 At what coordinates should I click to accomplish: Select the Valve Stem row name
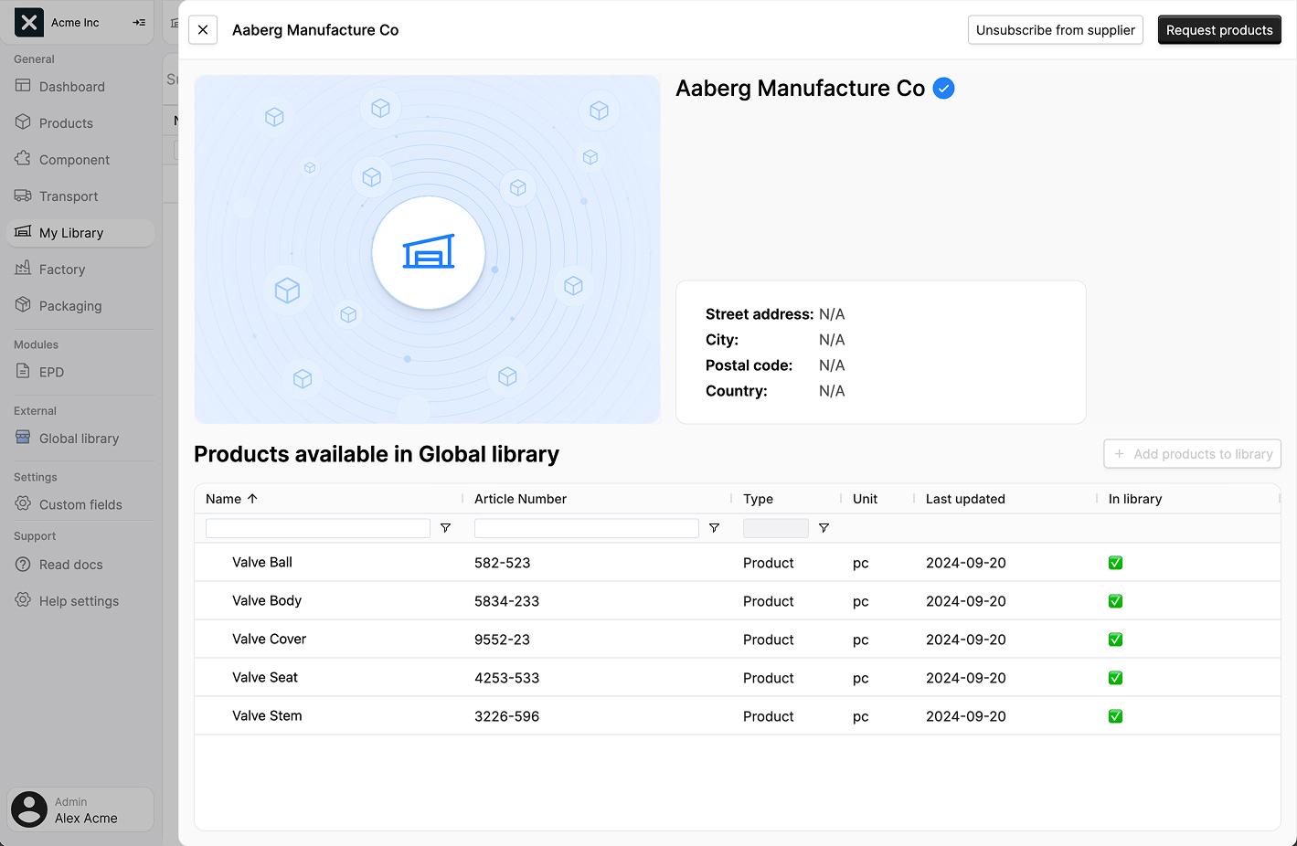tap(267, 715)
